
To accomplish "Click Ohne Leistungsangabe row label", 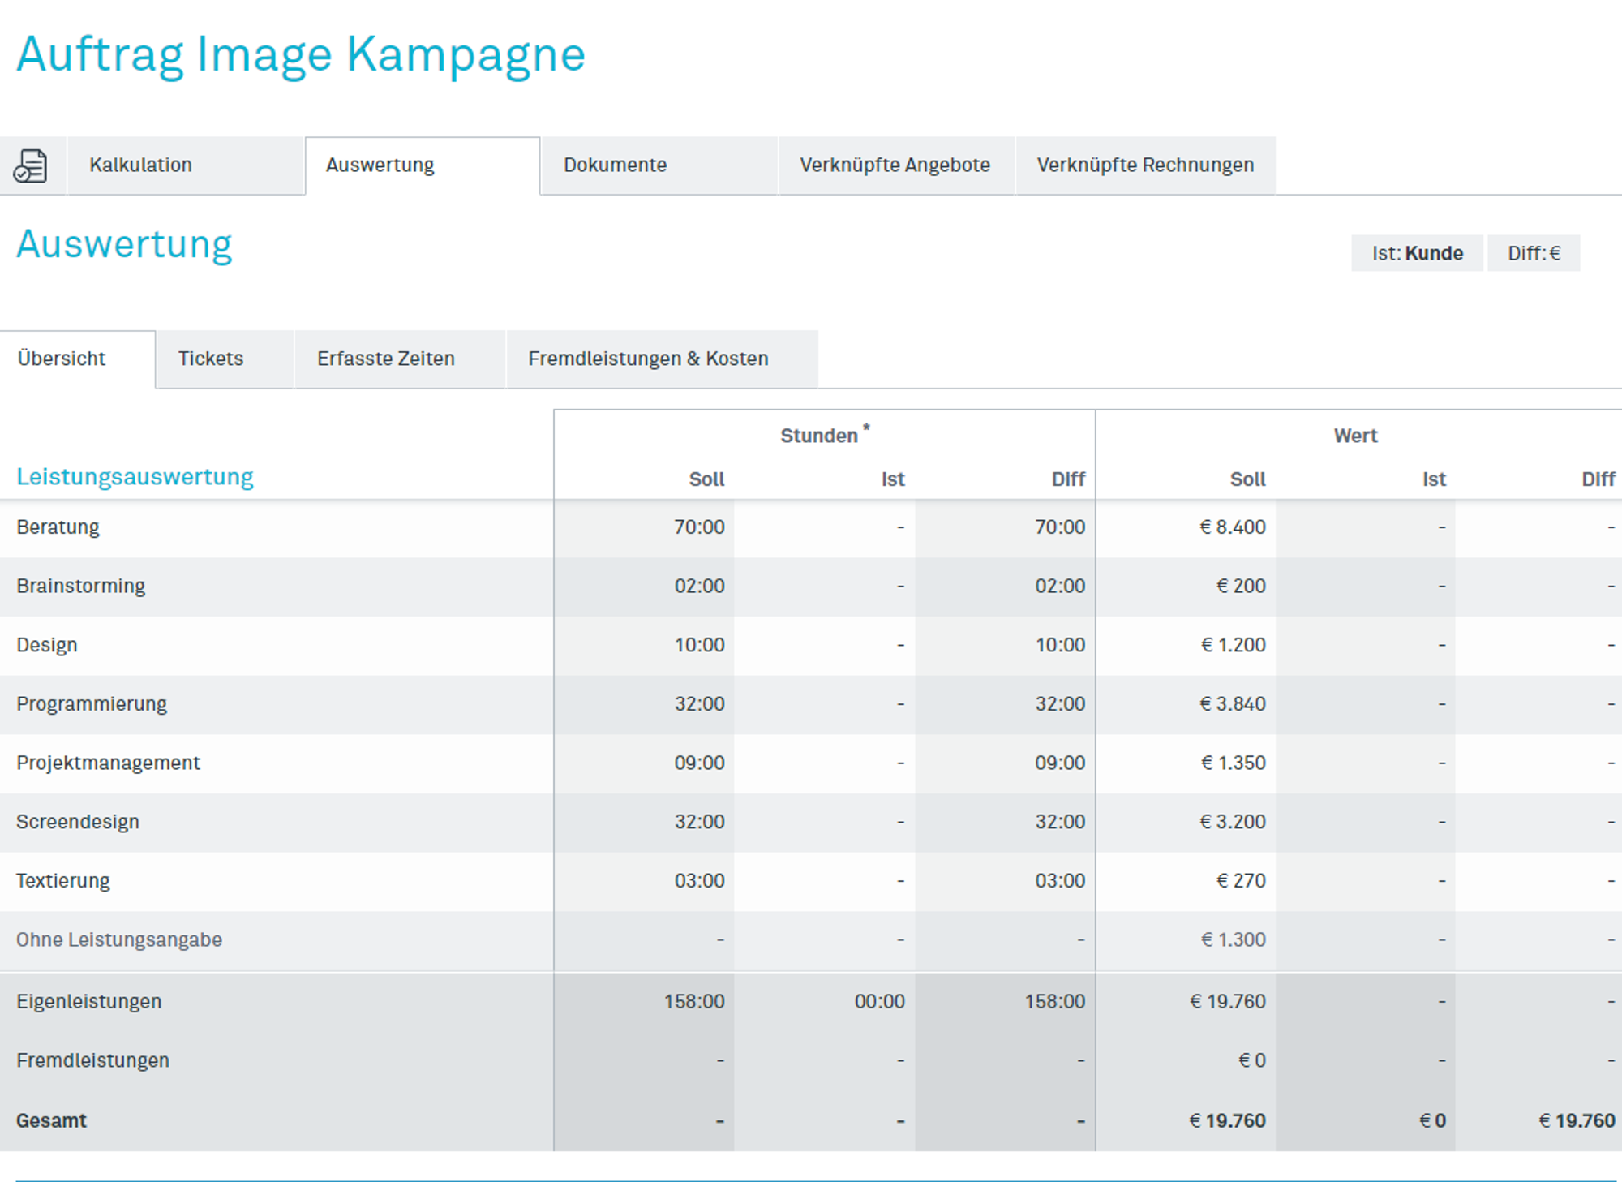I will [x=119, y=939].
